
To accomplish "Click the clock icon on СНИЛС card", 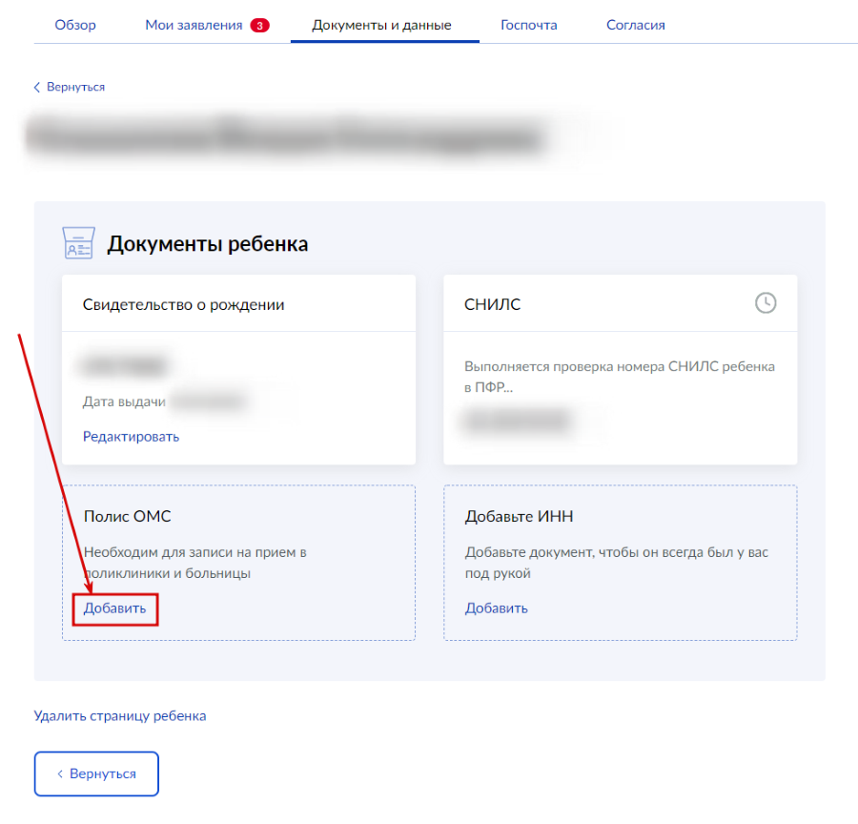I will click(766, 303).
